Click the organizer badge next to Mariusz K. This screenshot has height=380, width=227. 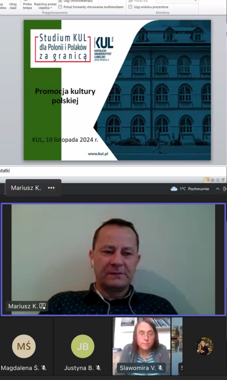click(x=43, y=306)
